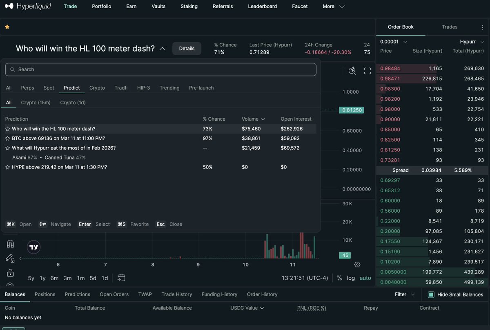
Task: Open the Funding History tab
Action: (219, 294)
